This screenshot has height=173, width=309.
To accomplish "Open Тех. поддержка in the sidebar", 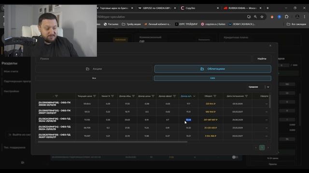I will pos(14,148).
